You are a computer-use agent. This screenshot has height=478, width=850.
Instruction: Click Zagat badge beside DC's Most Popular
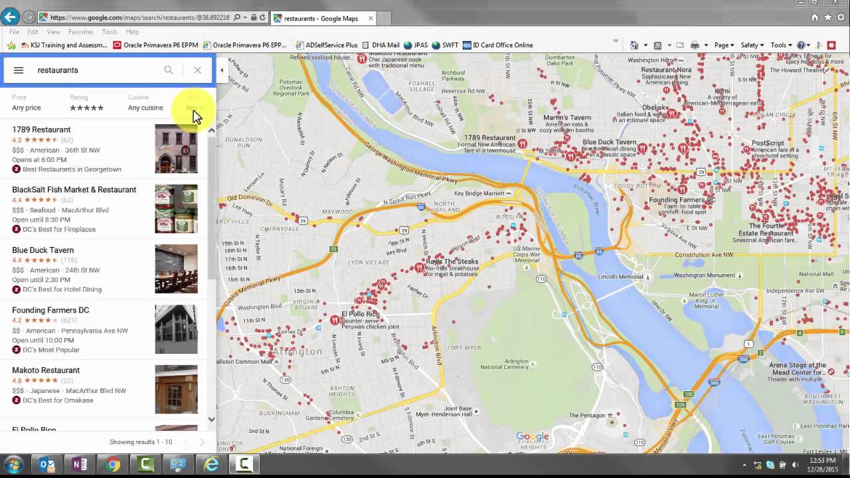(x=16, y=350)
